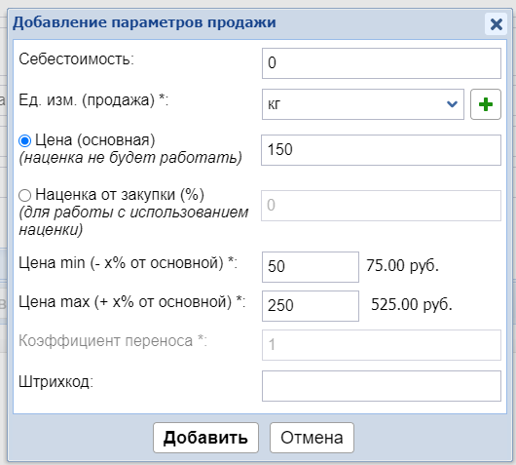Click the disabled markup percentage field

point(381,206)
